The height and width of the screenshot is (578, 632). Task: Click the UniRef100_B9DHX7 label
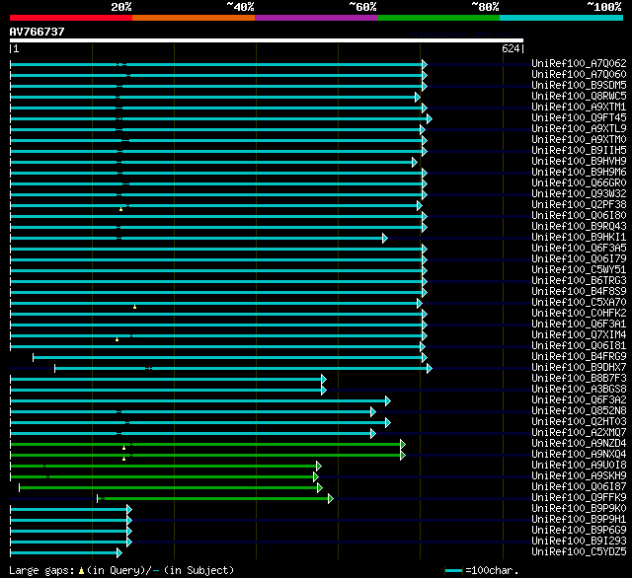(579, 368)
